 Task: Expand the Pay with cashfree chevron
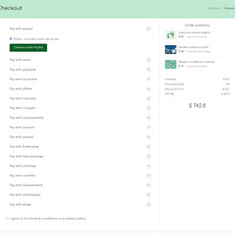click(149, 176)
